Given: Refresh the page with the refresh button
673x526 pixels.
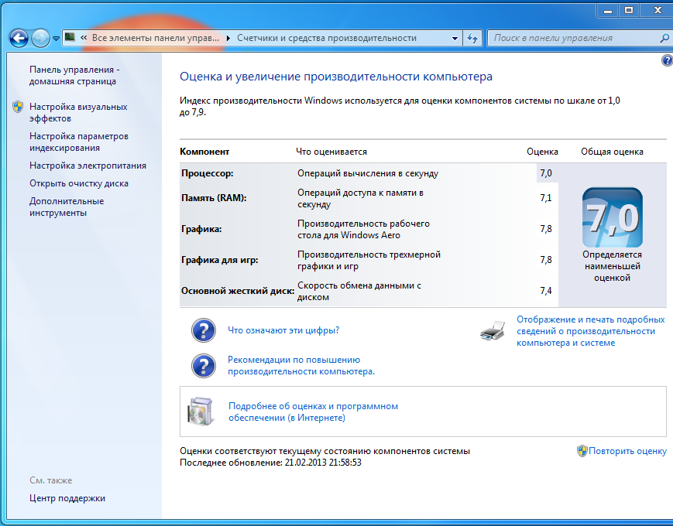Looking at the screenshot, I should pyautogui.click(x=472, y=38).
